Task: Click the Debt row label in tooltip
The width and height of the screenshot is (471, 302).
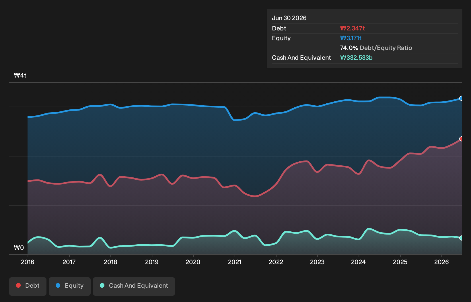Action: coord(279,28)
